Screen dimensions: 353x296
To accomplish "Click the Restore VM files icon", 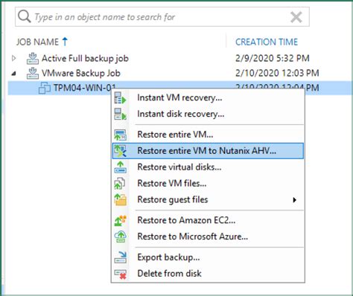I will pos(120,184).
